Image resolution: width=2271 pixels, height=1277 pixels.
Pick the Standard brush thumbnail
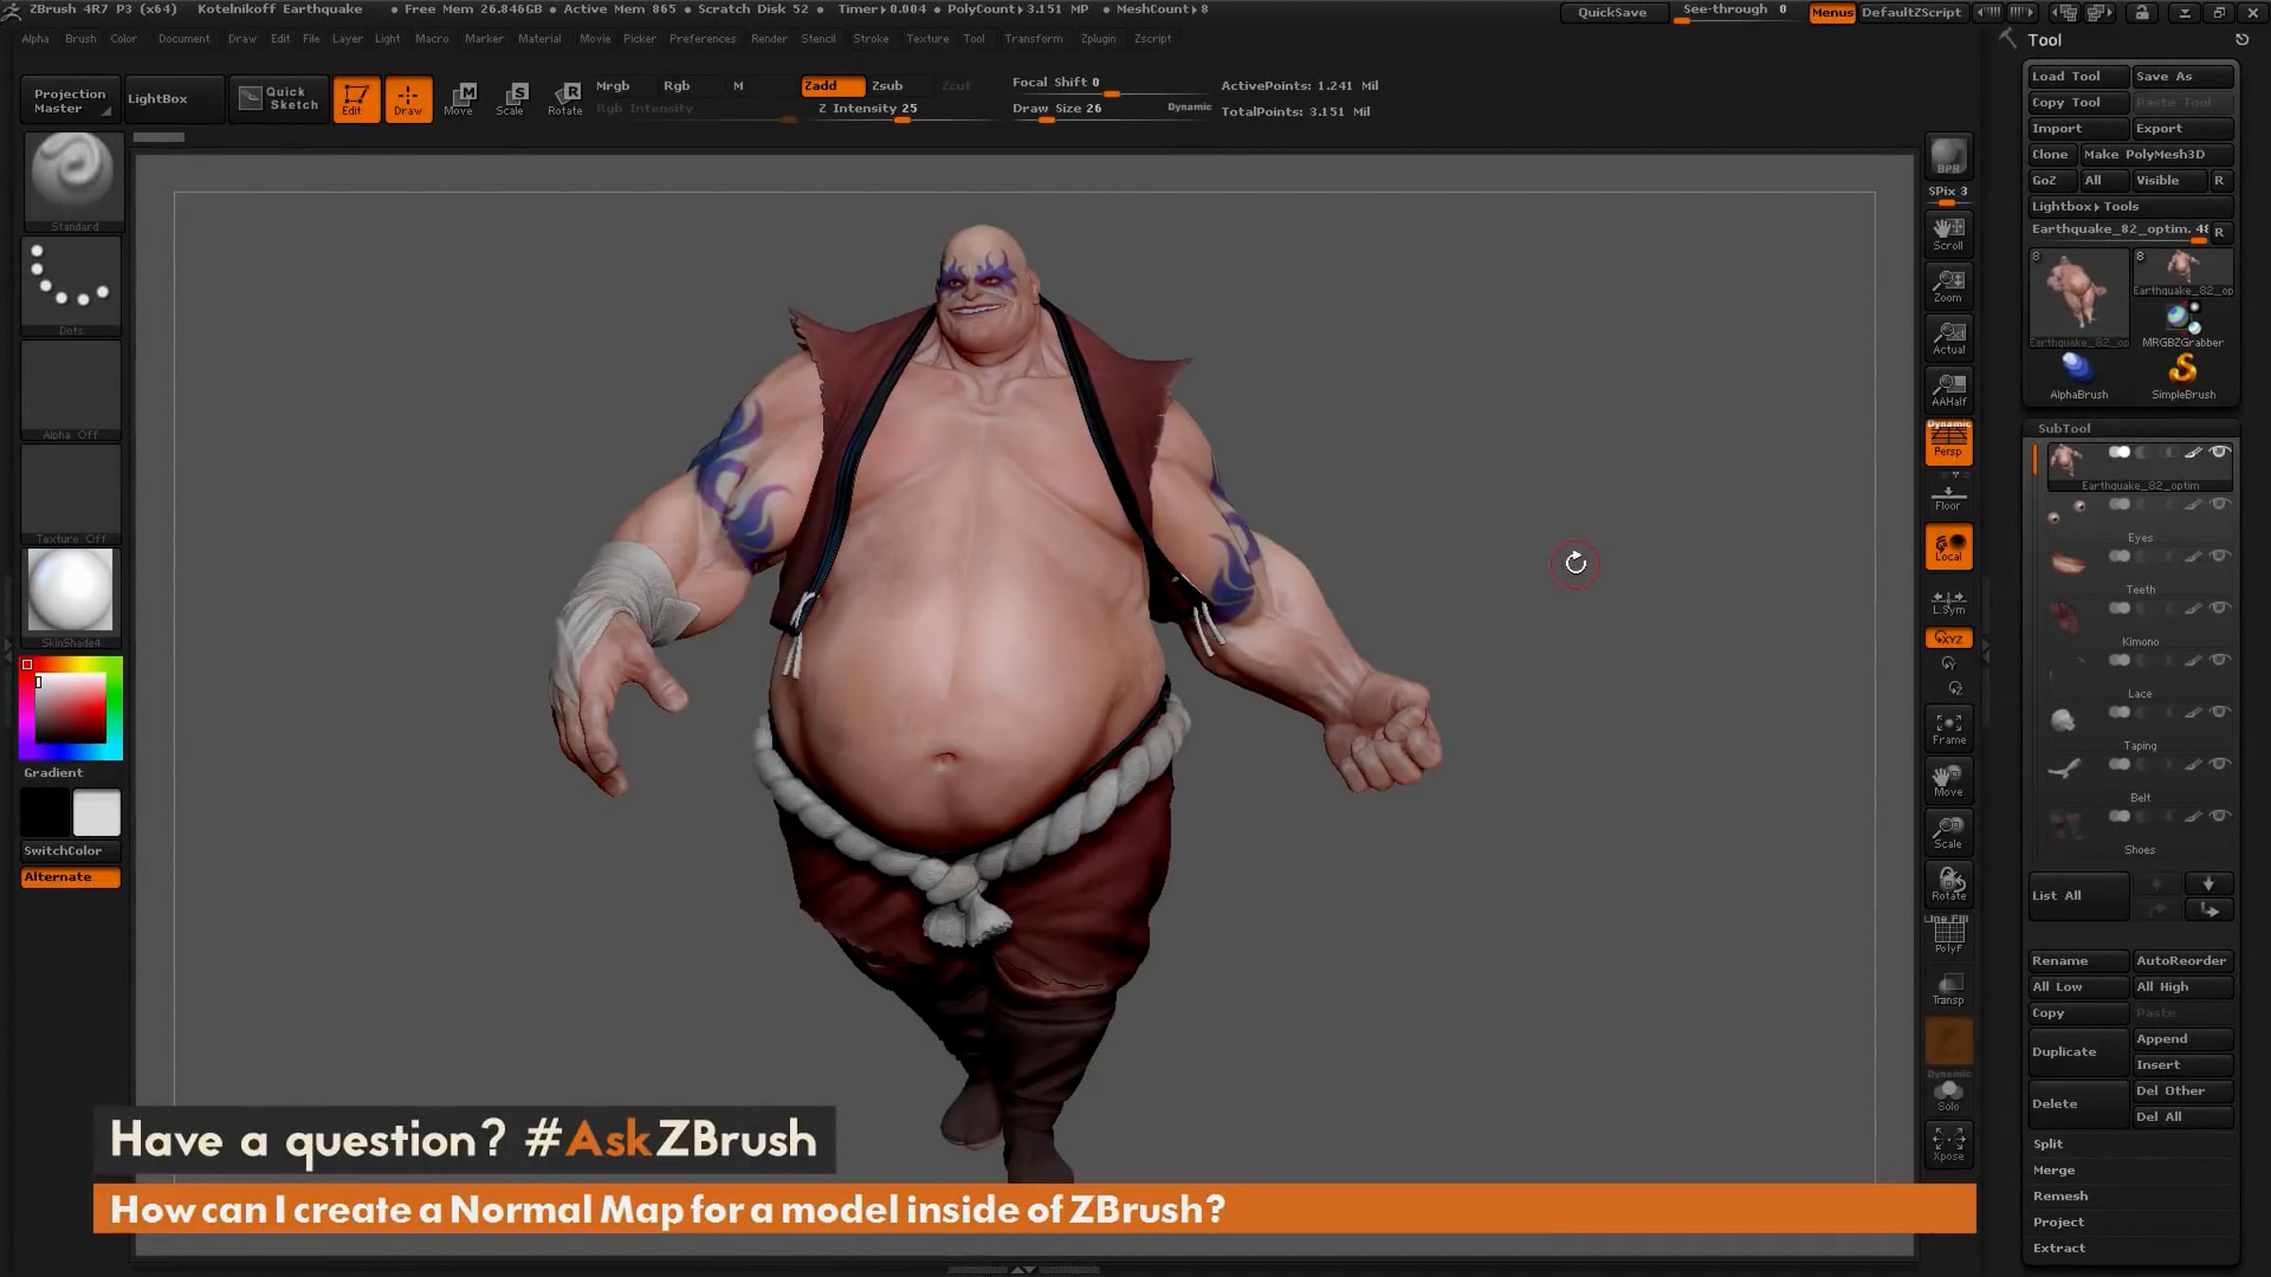(x=73, y=182)
